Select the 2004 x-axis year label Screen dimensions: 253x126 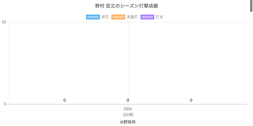[x=128, y=109]
